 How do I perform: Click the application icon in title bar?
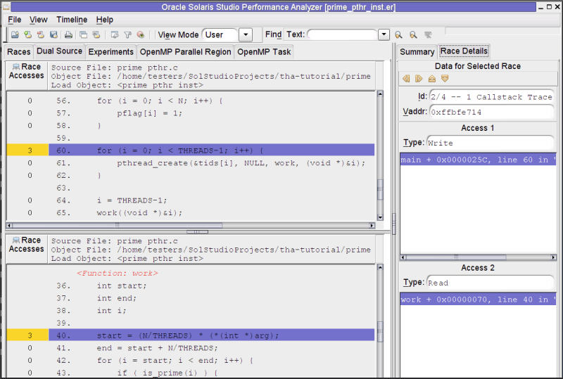pyautogui.click(x=6, y=7)
